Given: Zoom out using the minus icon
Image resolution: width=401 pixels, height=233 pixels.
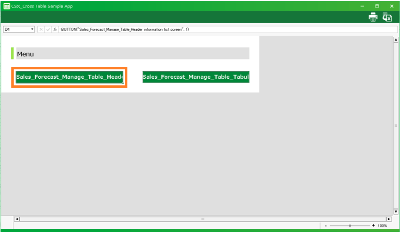Looking at the screenshot, I should 326,226.
